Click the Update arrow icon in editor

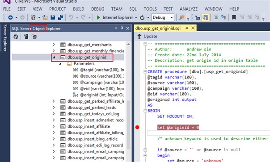tap(139, 36)
